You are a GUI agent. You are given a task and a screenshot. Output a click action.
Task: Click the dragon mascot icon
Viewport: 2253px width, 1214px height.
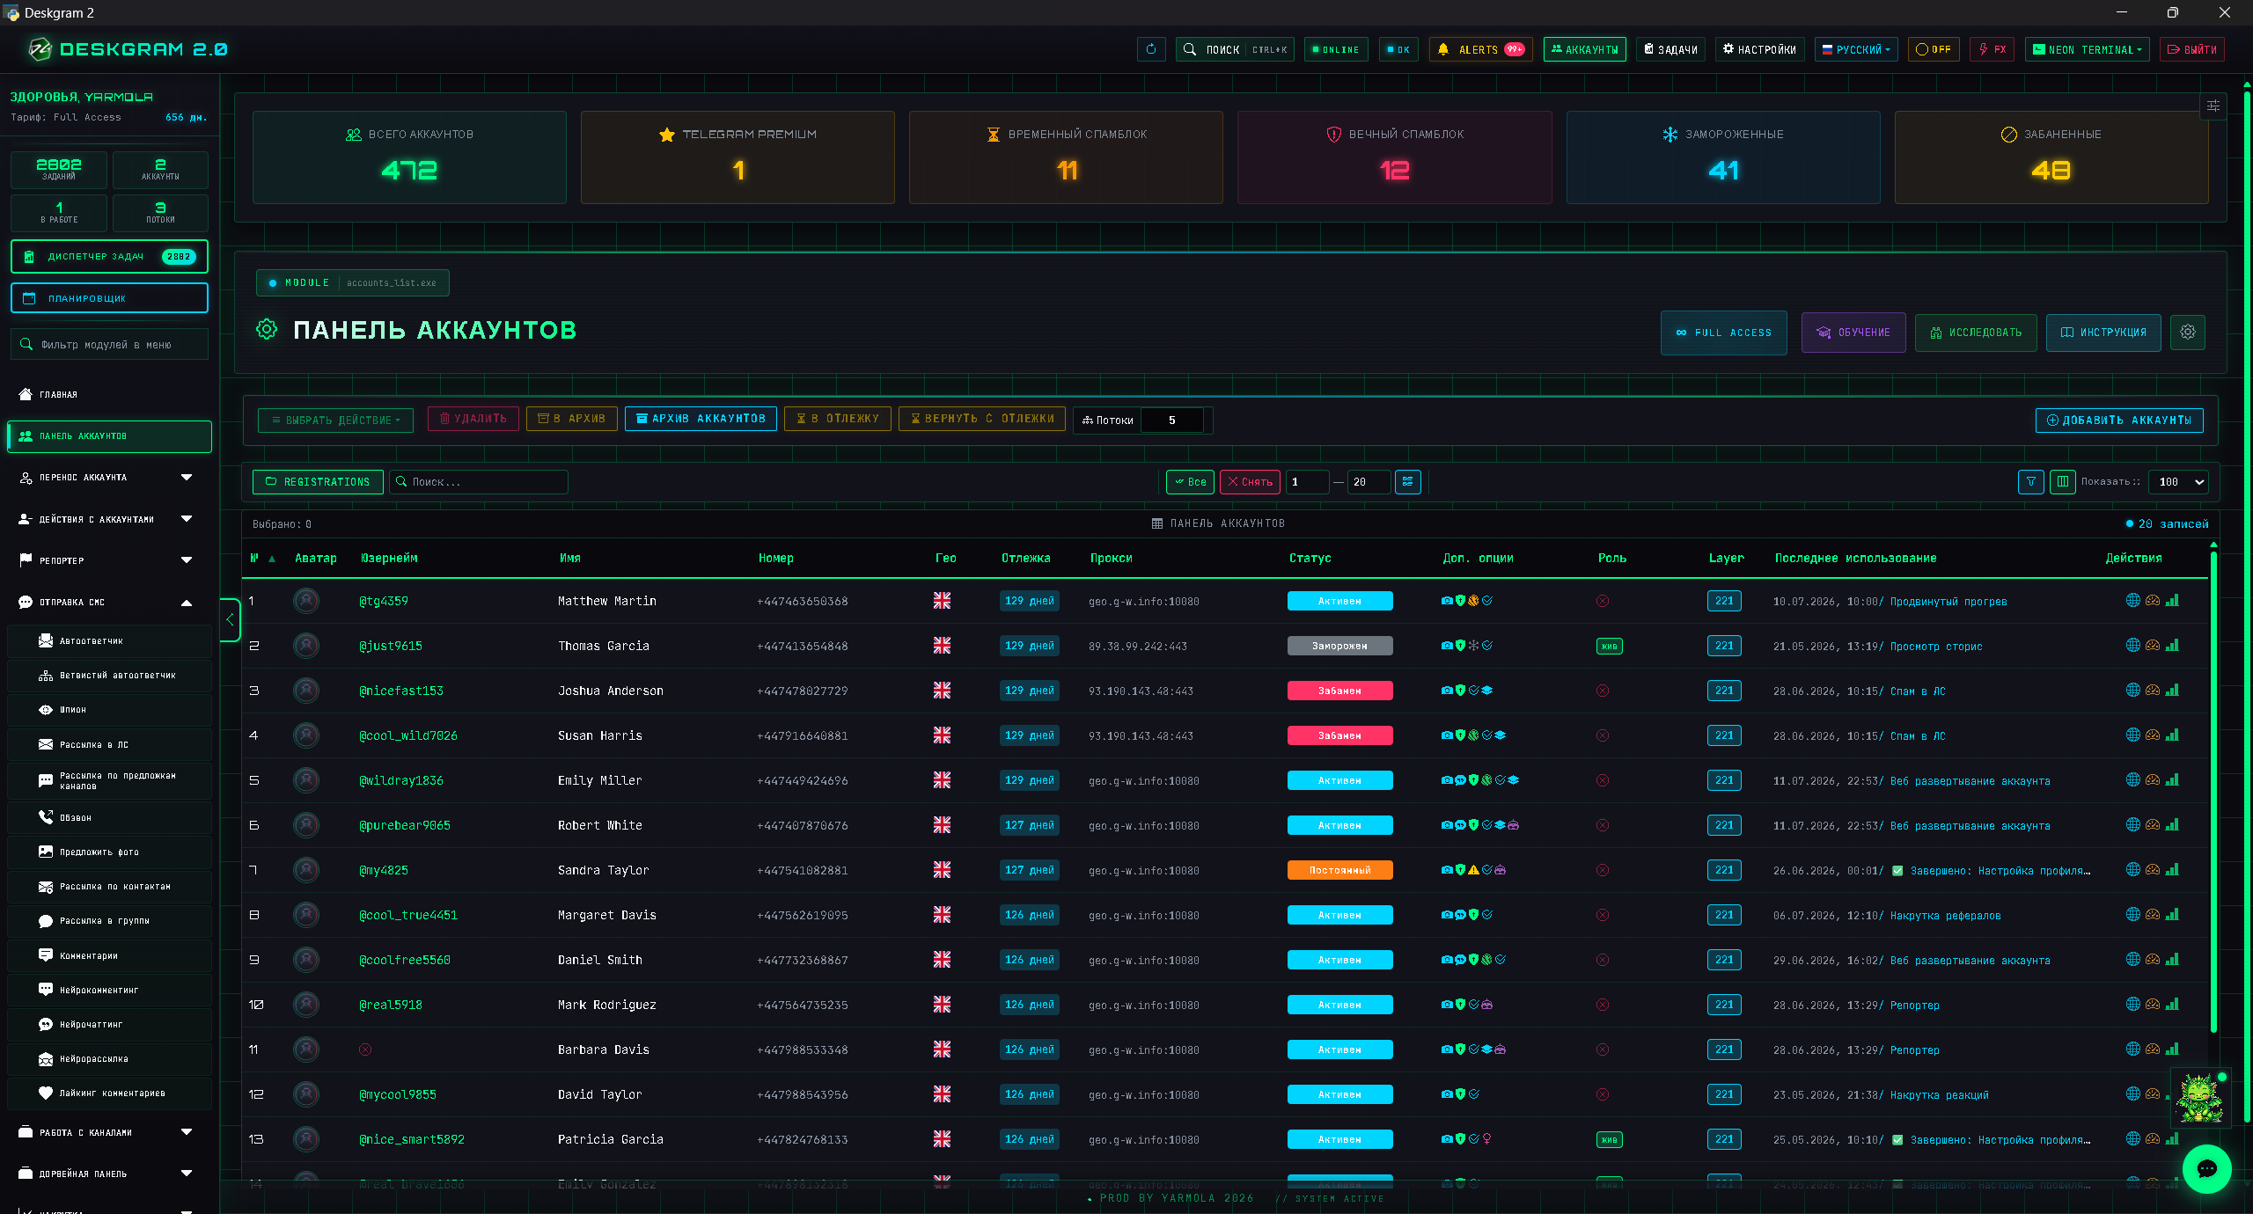[2199, 1098]
